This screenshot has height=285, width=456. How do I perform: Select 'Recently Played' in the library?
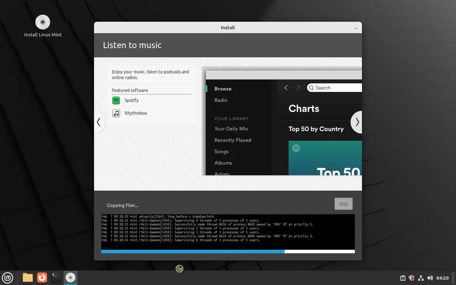pos(233,140)
